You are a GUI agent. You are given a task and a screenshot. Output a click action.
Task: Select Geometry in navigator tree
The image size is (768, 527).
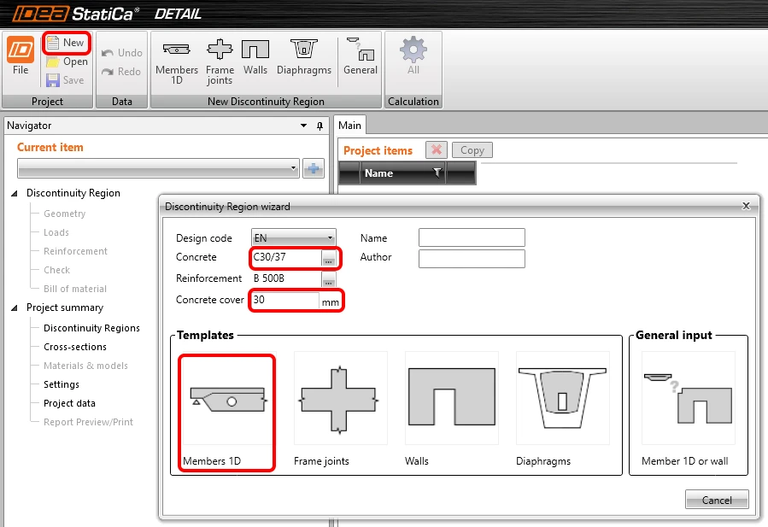point(65,214)
